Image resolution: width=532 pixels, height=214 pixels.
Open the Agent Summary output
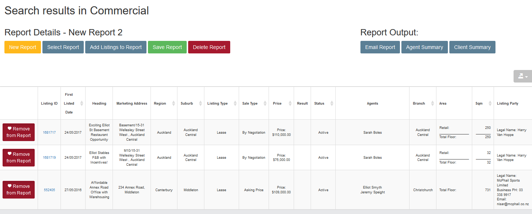[424, 47]
